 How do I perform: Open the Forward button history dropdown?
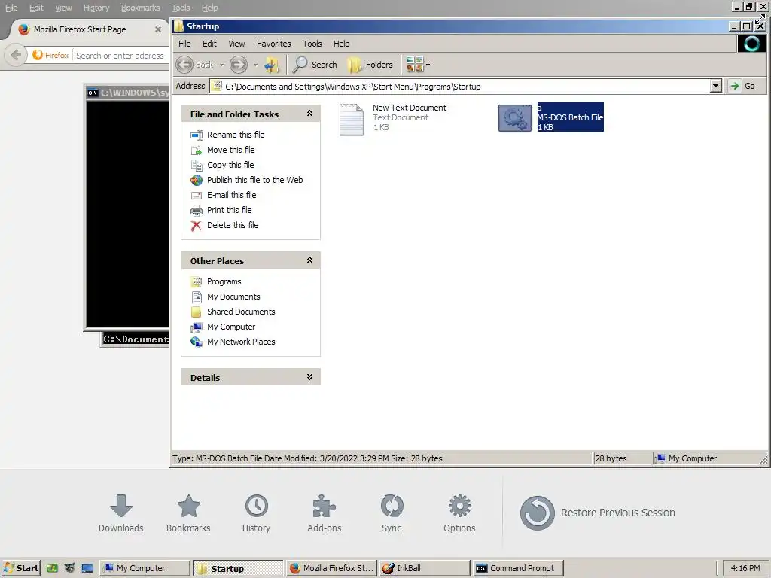[255, 65]
